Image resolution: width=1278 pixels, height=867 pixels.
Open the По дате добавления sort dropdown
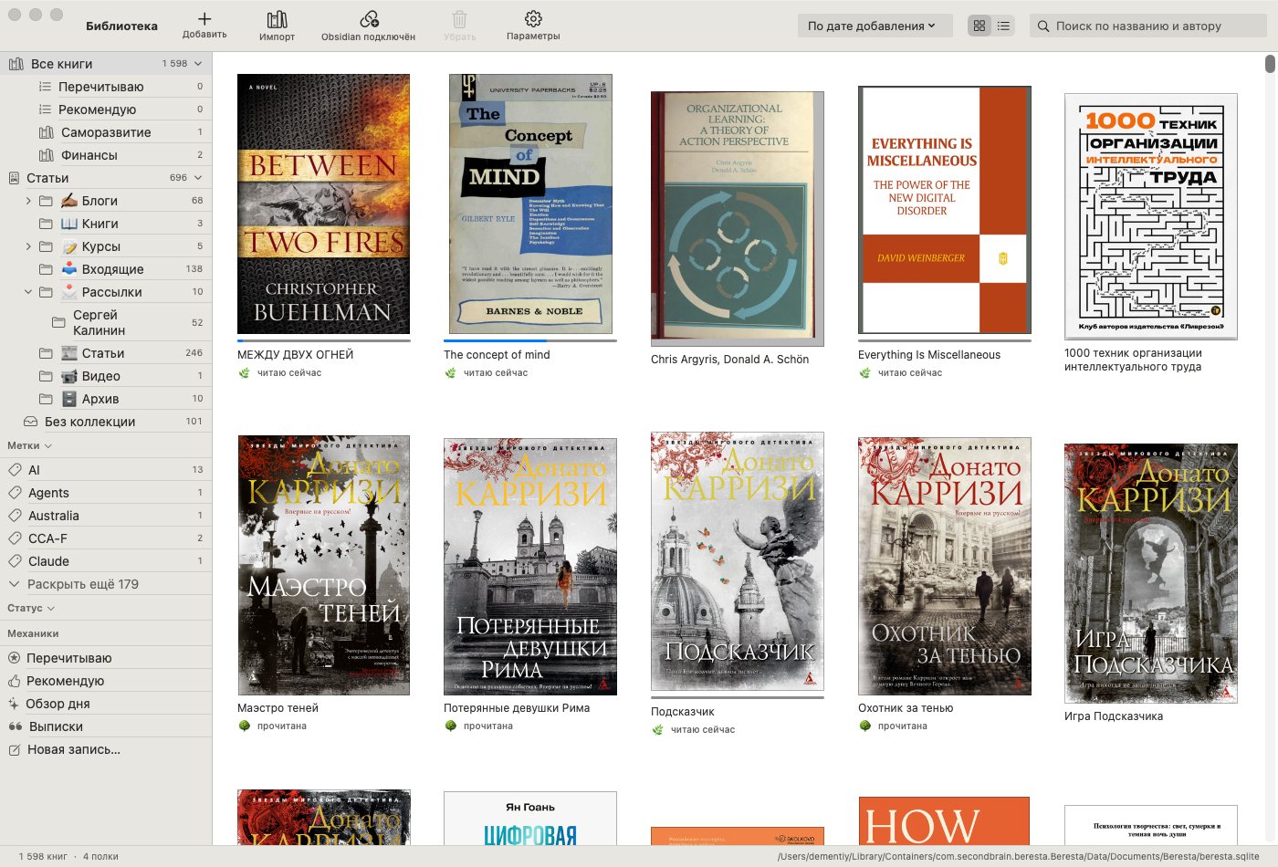click(875, 26)
